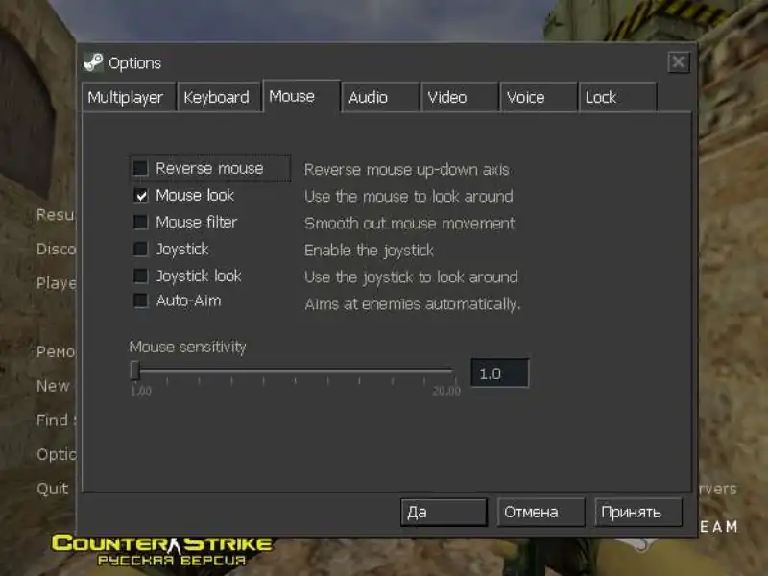This screenshot has width=768, height=576.
Task: Click Quit in the main menu behind
Action: [53, 489]
